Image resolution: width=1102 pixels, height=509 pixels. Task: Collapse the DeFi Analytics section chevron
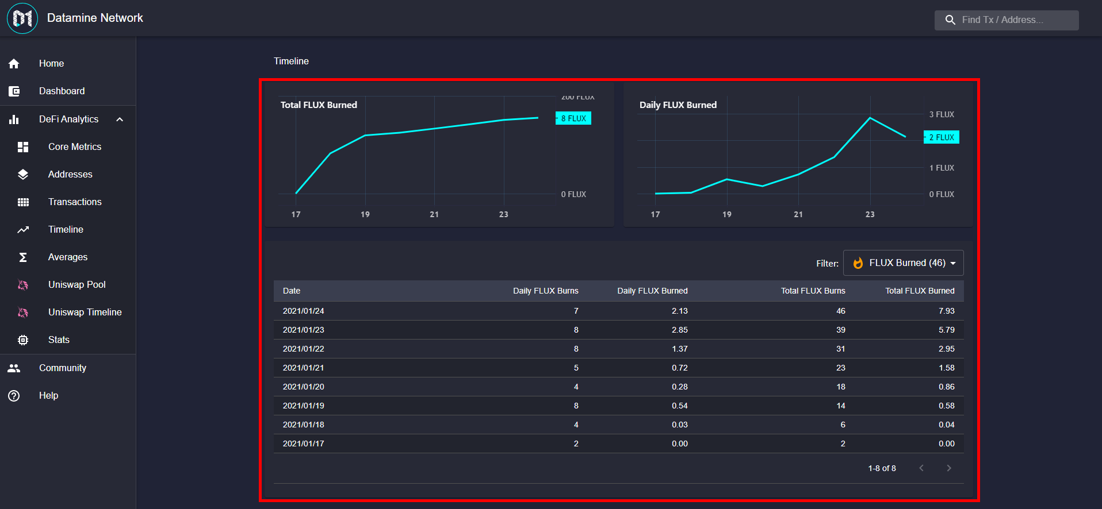(120, 119)
